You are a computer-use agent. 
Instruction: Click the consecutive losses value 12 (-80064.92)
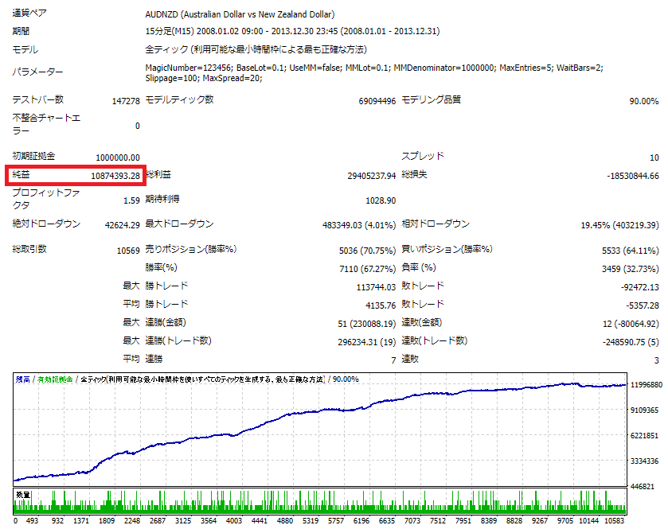(631, 324)
